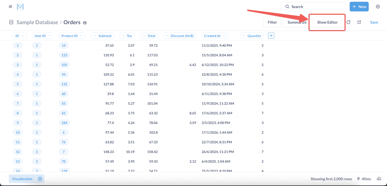Add a new column with plus icon
Image resolution: width=387 pixels, height=186 pixels.
[x=271, y=35]
